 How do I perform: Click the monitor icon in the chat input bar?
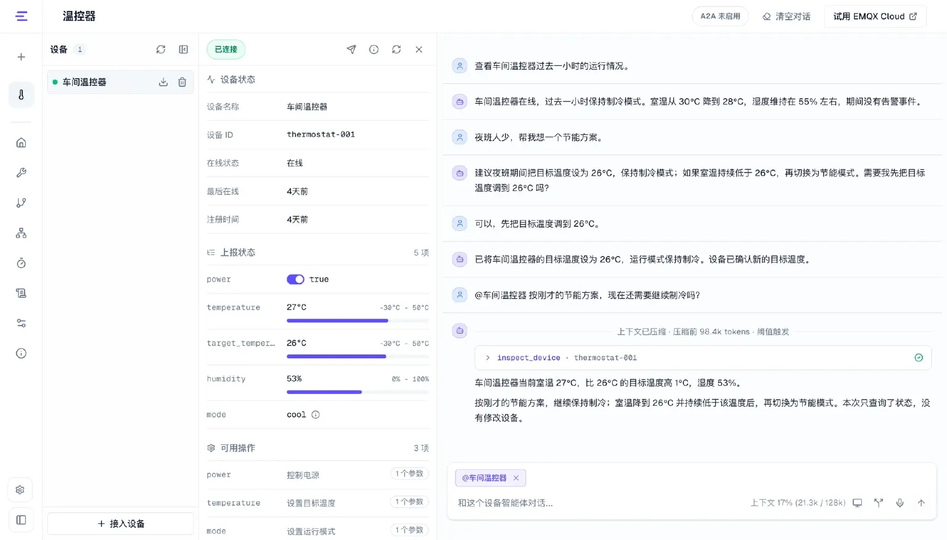[858, 503]
